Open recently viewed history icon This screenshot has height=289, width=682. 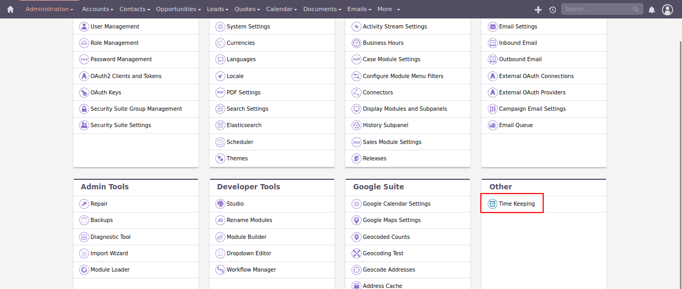click(x=552, y=9)
